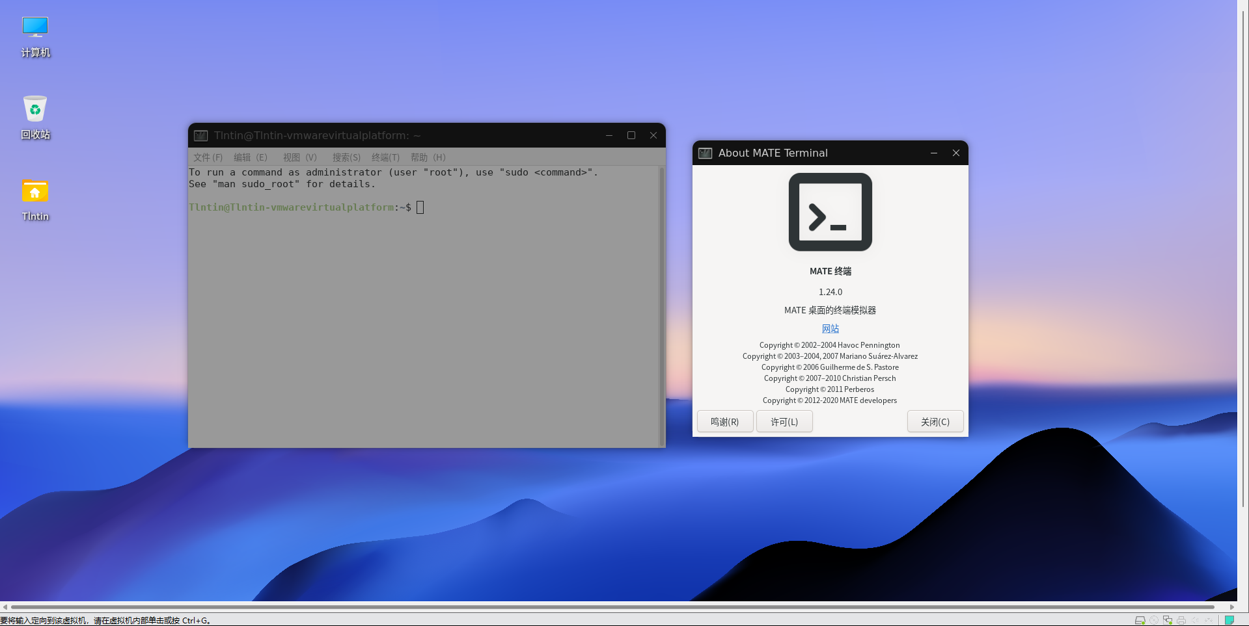Click the VMware network adapter status icon

[x=1168, y=620]
